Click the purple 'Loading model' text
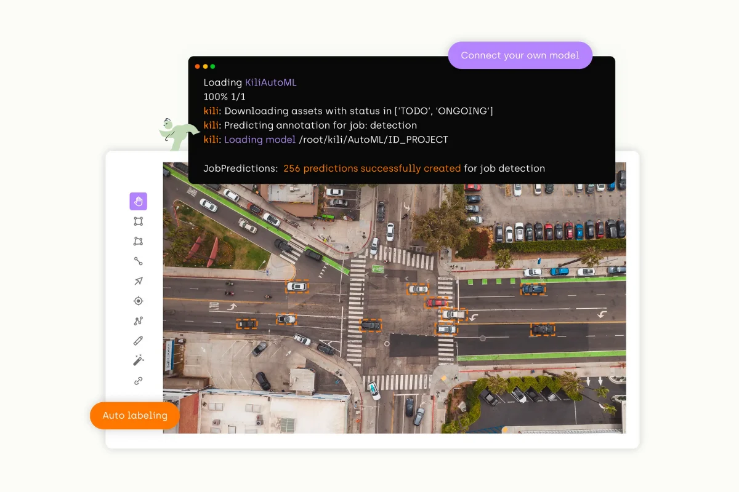The width and height of the screenshot is (739, 492). [x=260, y=140]
